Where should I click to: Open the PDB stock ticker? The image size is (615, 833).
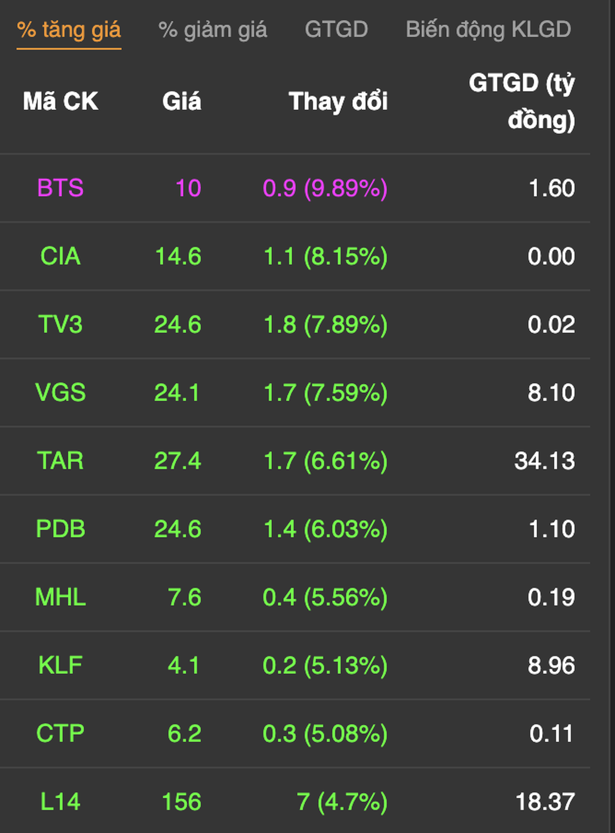(x=60, y=529)
